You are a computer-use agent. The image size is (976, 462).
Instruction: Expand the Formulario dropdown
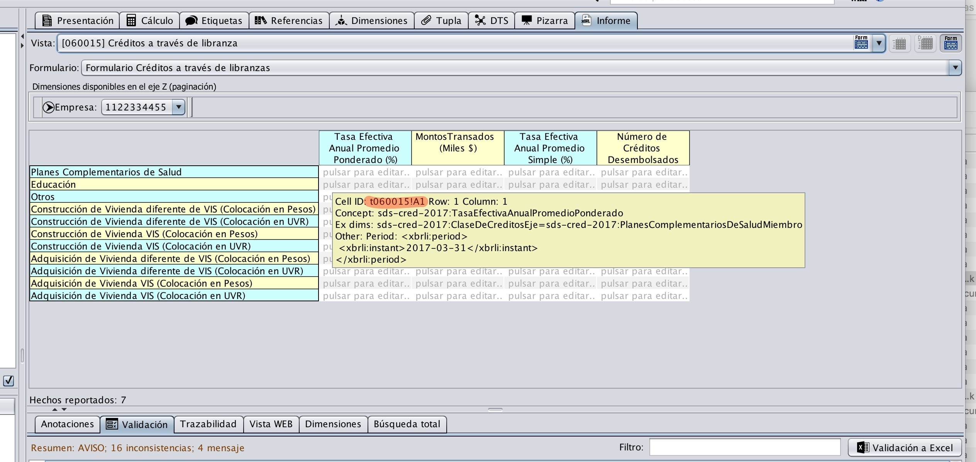[x=955, y=68]
